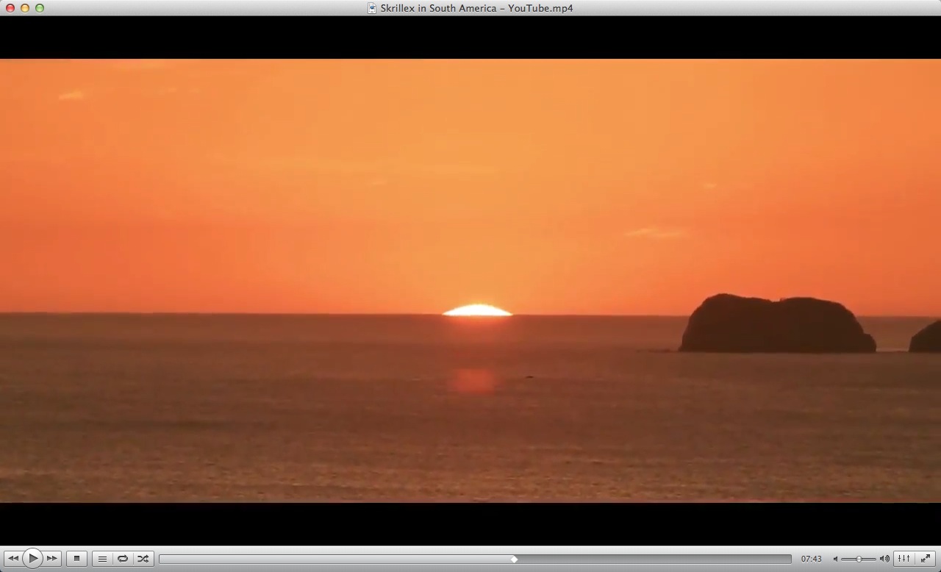Mute audio with the small speaker icon
Viewport: 941px width, 572px height.
[x=835, y=560]
